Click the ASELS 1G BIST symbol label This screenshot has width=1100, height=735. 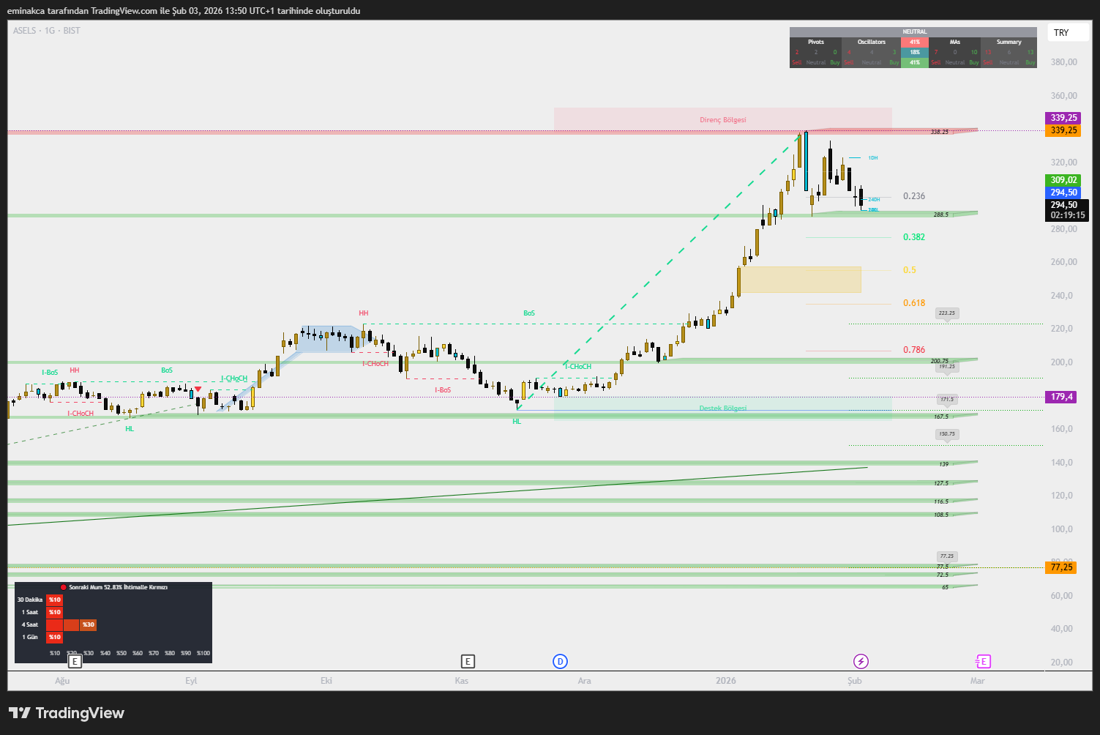point(47,31)
